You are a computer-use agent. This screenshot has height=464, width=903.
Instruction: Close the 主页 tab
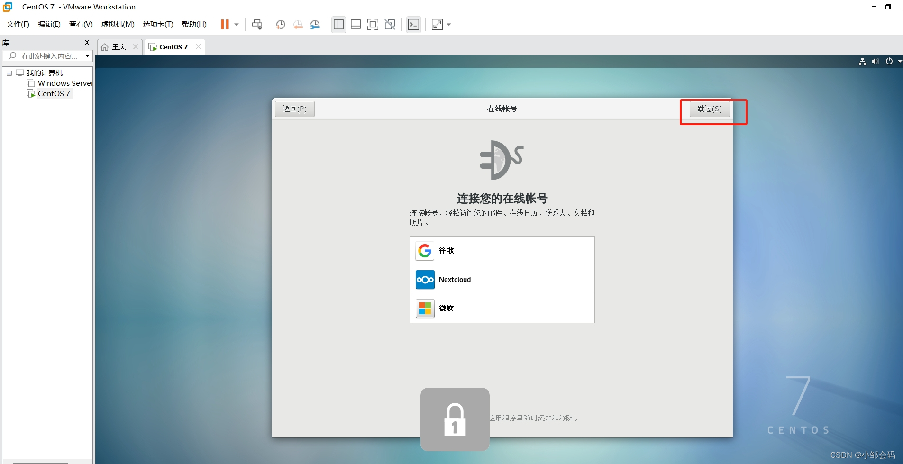(x=136, y=46)
